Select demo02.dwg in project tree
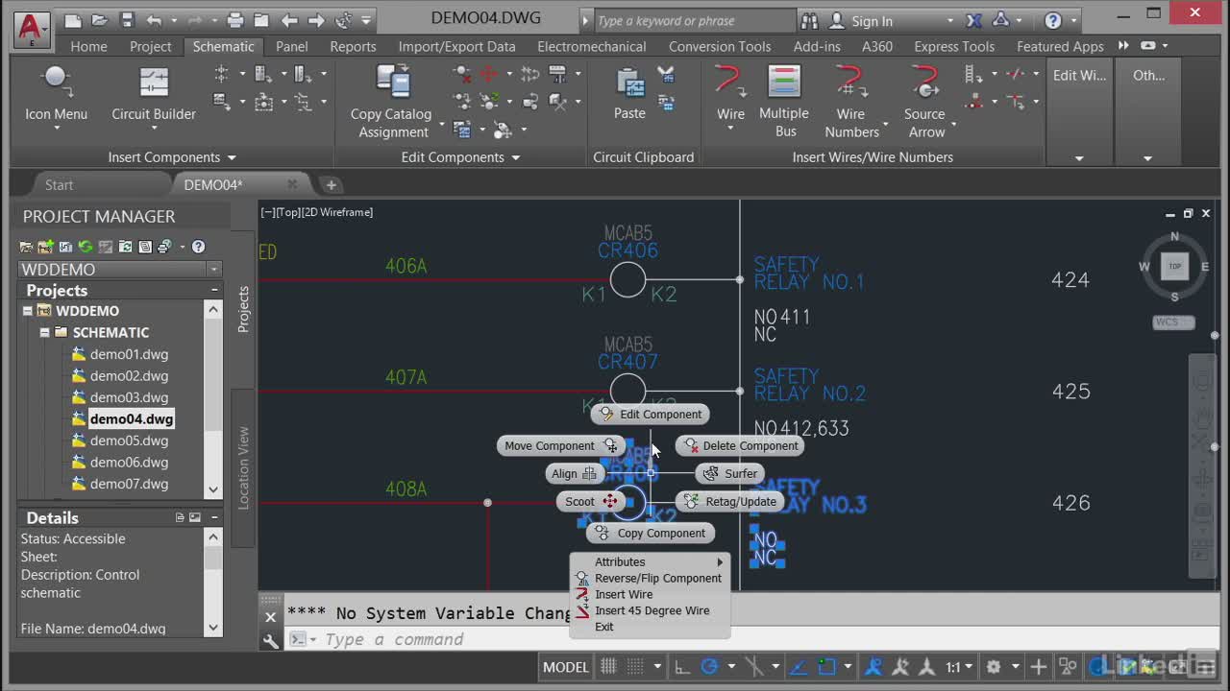The height and width of the screenshot is (691, 1230). [x=129, y=375]
